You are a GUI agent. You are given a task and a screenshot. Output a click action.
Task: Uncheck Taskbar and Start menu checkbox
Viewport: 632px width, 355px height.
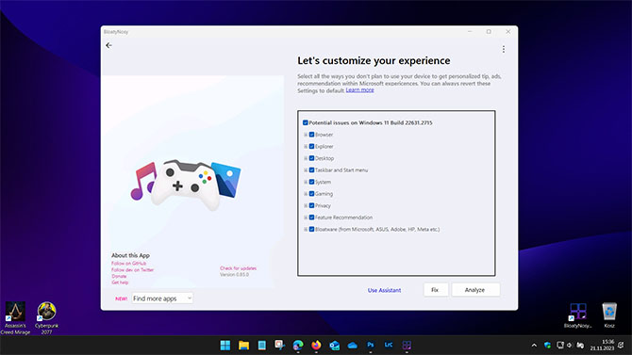[311, 169]
